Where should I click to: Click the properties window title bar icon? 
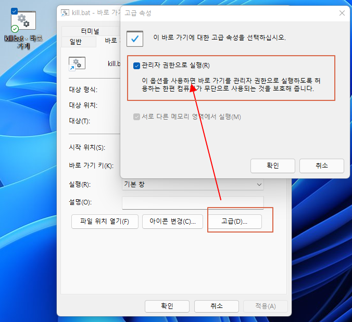[65, 13]
